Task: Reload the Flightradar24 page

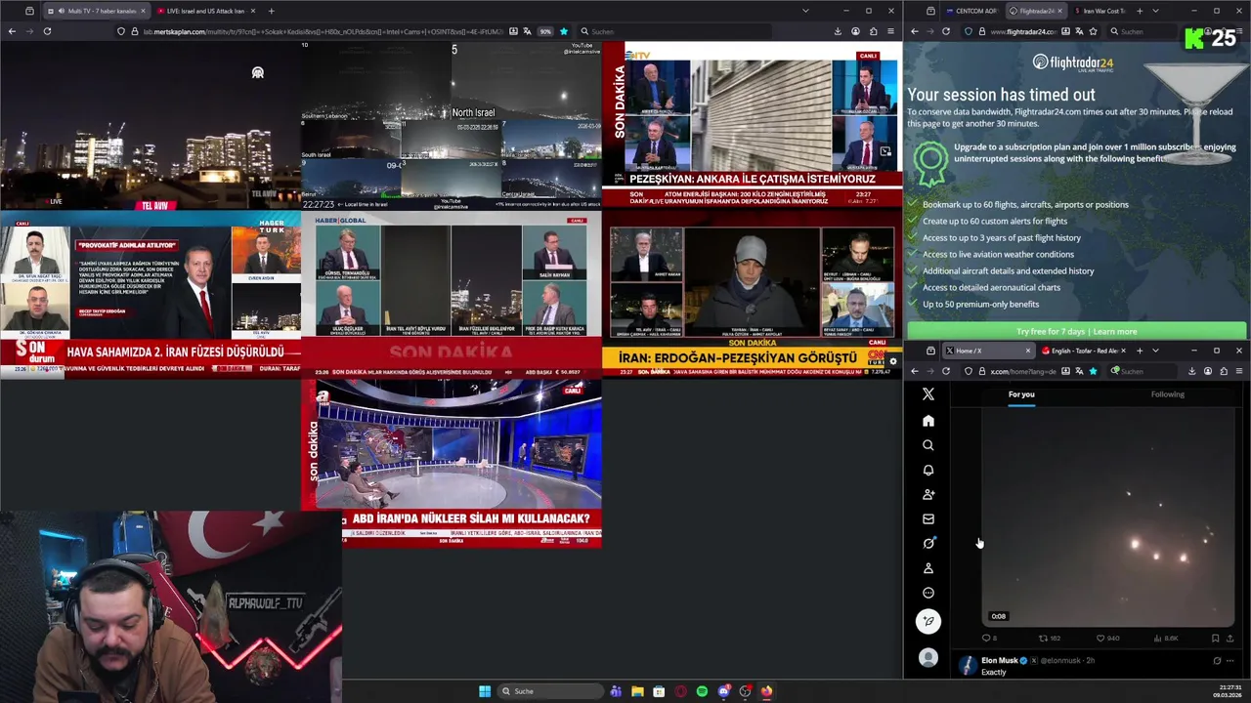Action: pos(946,31)
